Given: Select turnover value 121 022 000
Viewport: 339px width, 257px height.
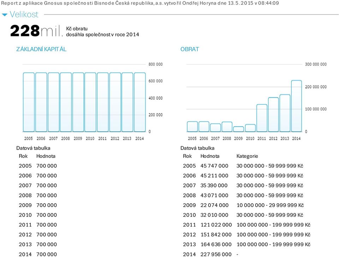Looking at the screenshot, I should [x=216, y=225].
